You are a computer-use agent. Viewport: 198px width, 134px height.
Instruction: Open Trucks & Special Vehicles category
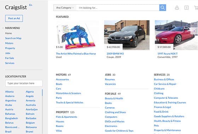click(70, 103)
